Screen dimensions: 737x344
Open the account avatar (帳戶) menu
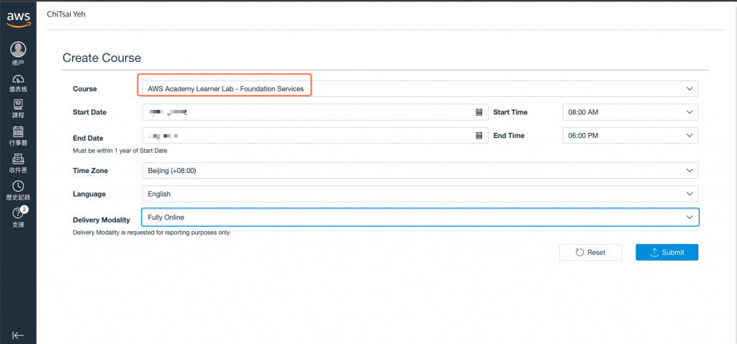[18, 53]
